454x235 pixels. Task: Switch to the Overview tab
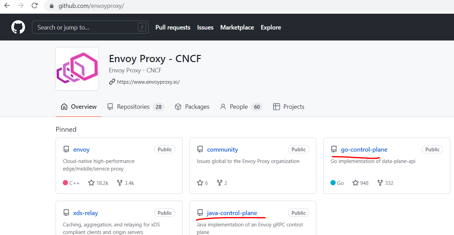[79, 107]
